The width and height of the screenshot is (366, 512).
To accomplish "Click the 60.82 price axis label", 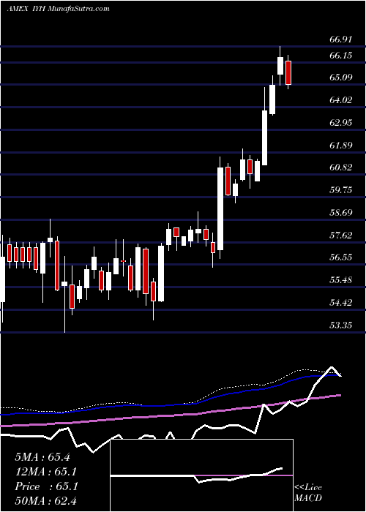I will tap(341, 167).
